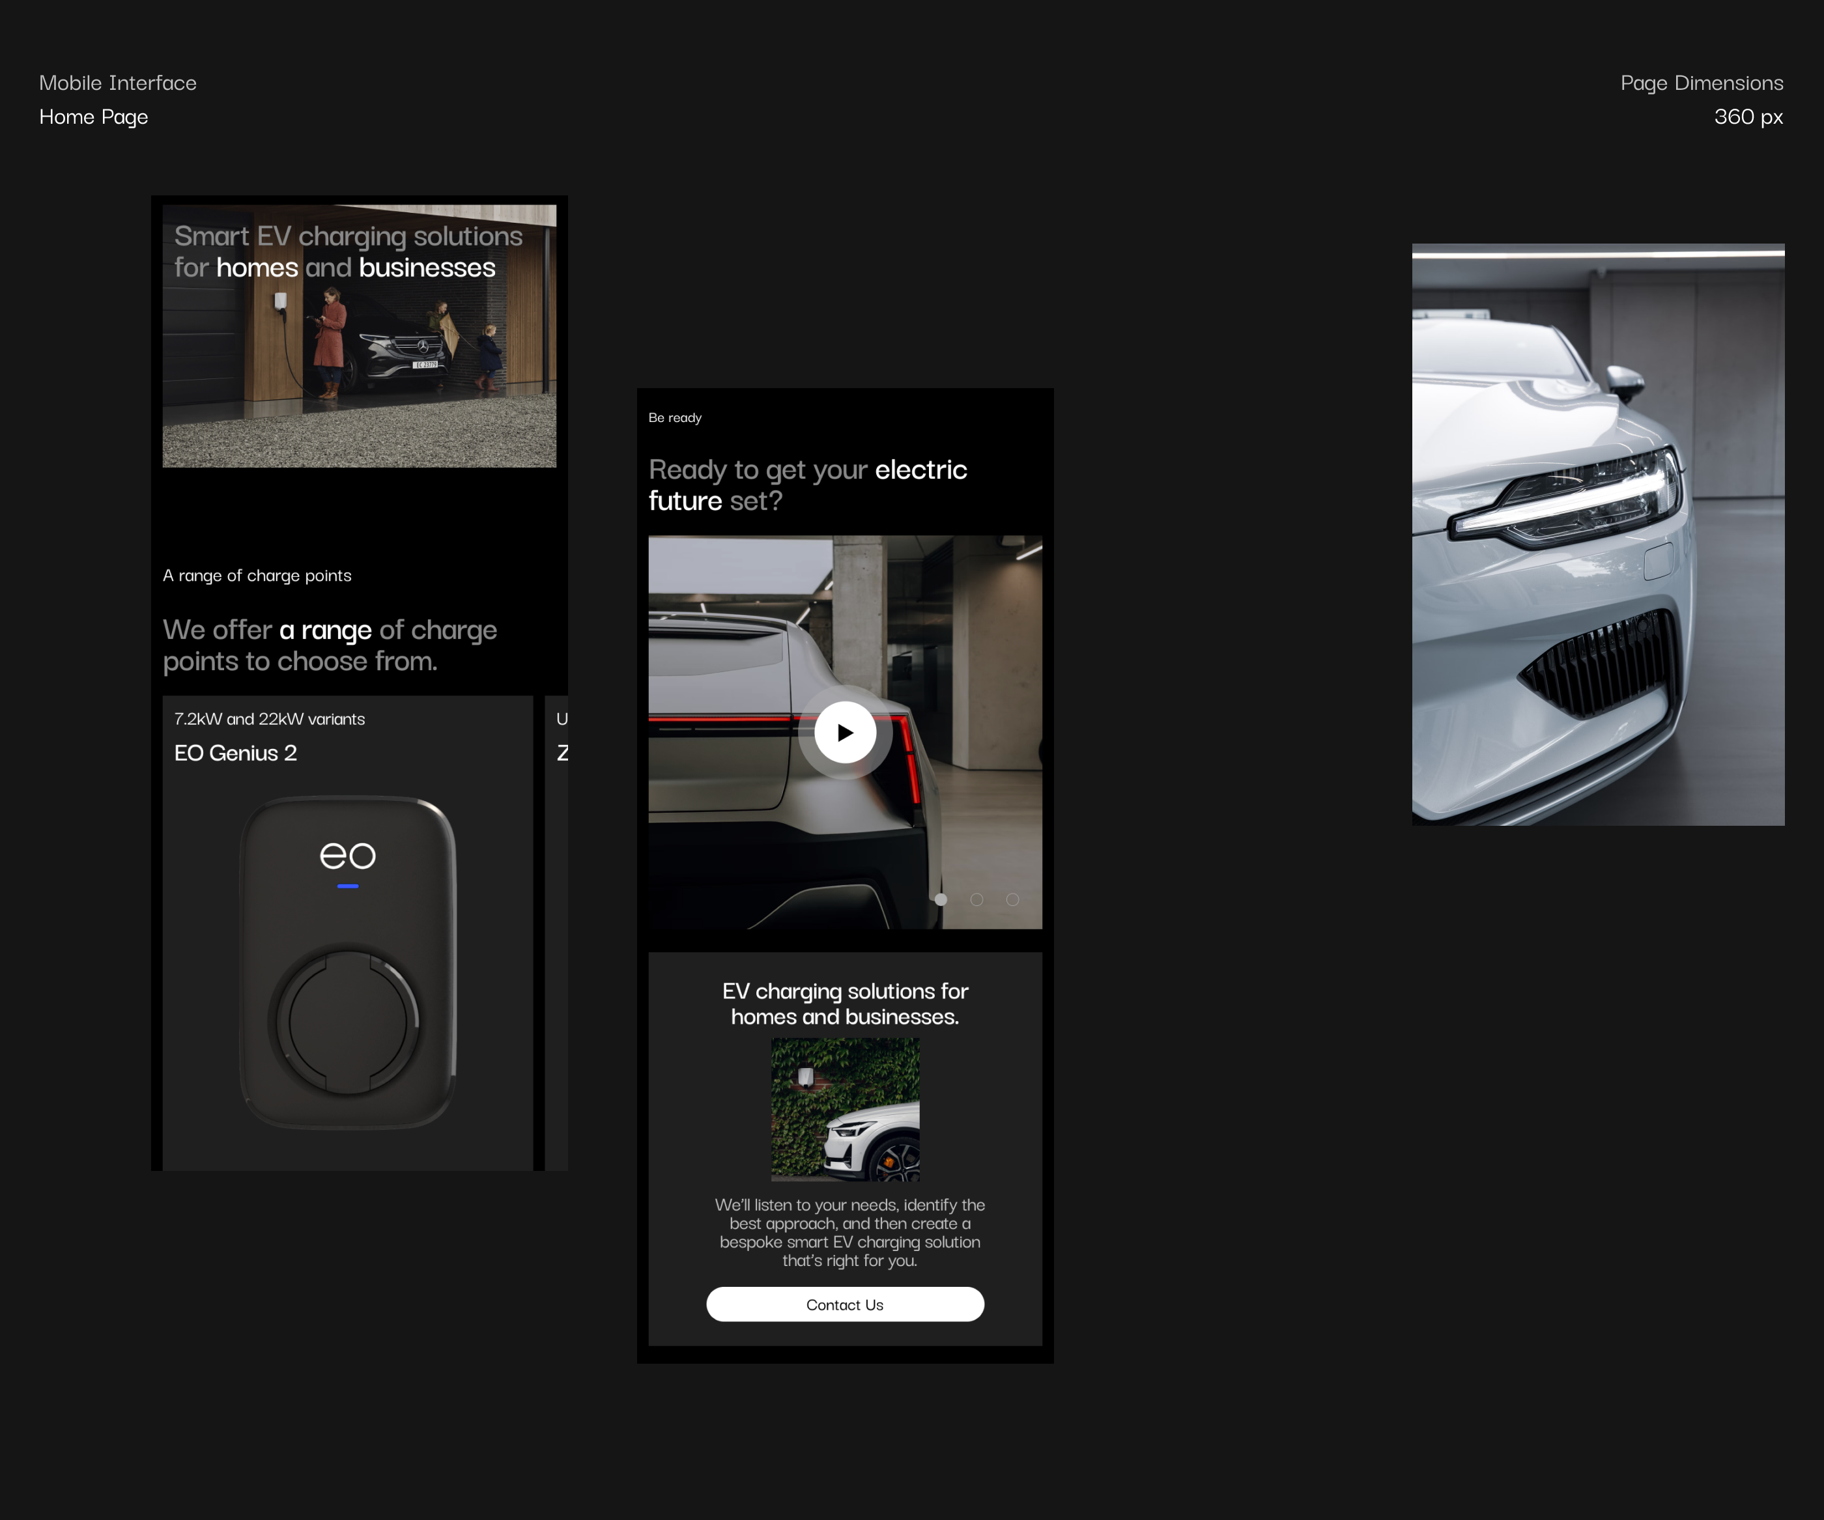This screenshot has width=1824, height=1520.
Task: Click the Contact Us button
Action: [x=844, y=1304]
